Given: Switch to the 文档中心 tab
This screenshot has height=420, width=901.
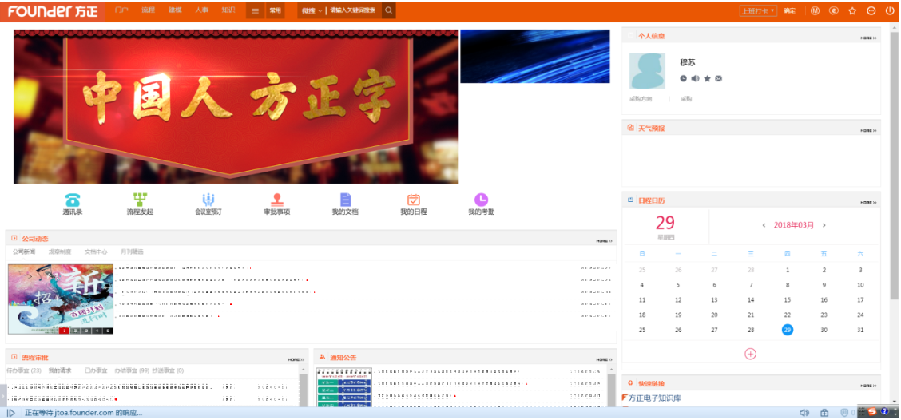Looking at the screenshot, I should click(x=96, y=252).
